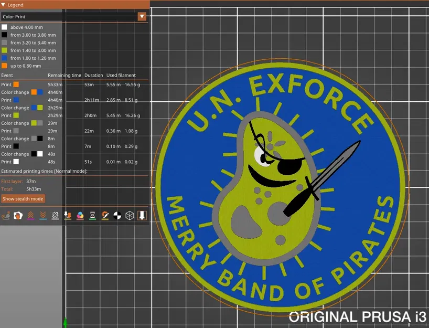Collapse the Legend panel
Screen dimensions: 429x328
click(5, 4)
